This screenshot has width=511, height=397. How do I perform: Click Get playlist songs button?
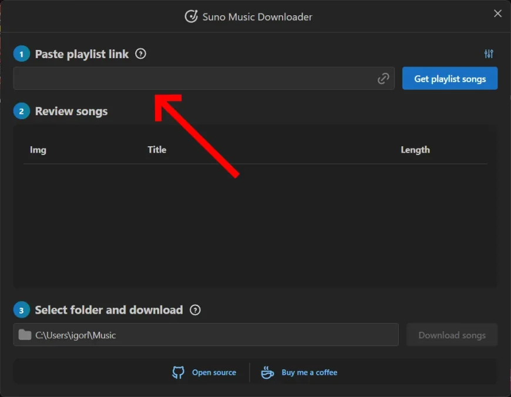[x=450, y=79]
